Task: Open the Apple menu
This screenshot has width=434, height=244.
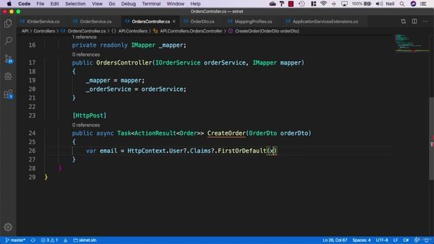Action: pyautogui.click(x=9, y=4)
